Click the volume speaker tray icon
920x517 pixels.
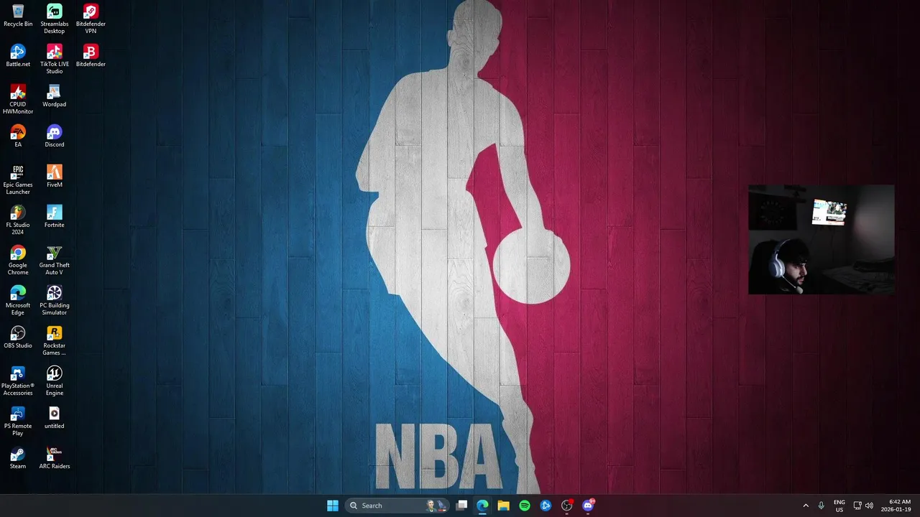(x=869, y=506)
